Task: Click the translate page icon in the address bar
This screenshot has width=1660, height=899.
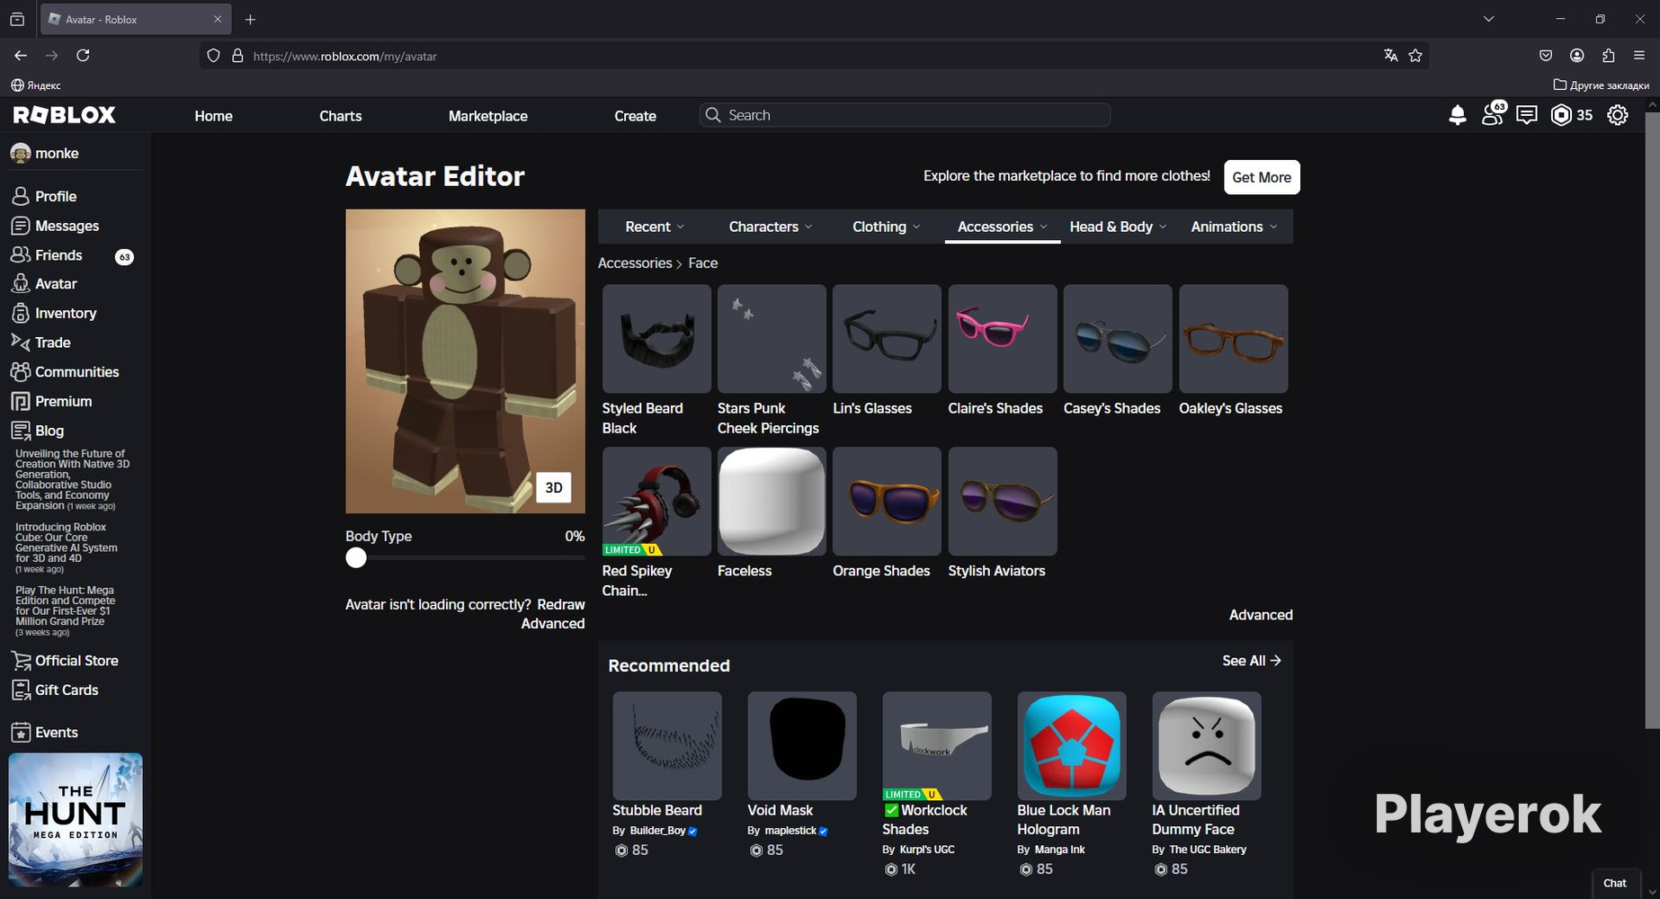Action: pyautogui.click(x=1390, y=56)
